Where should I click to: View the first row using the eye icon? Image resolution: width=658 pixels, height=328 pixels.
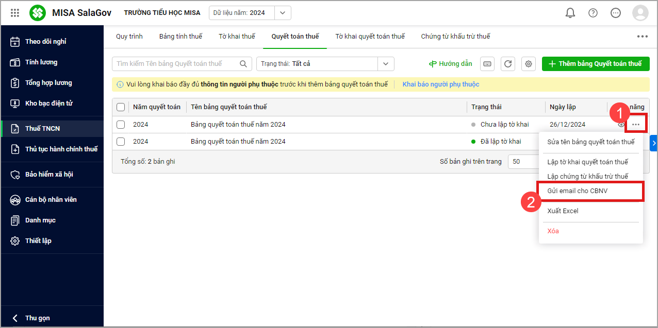621,125
